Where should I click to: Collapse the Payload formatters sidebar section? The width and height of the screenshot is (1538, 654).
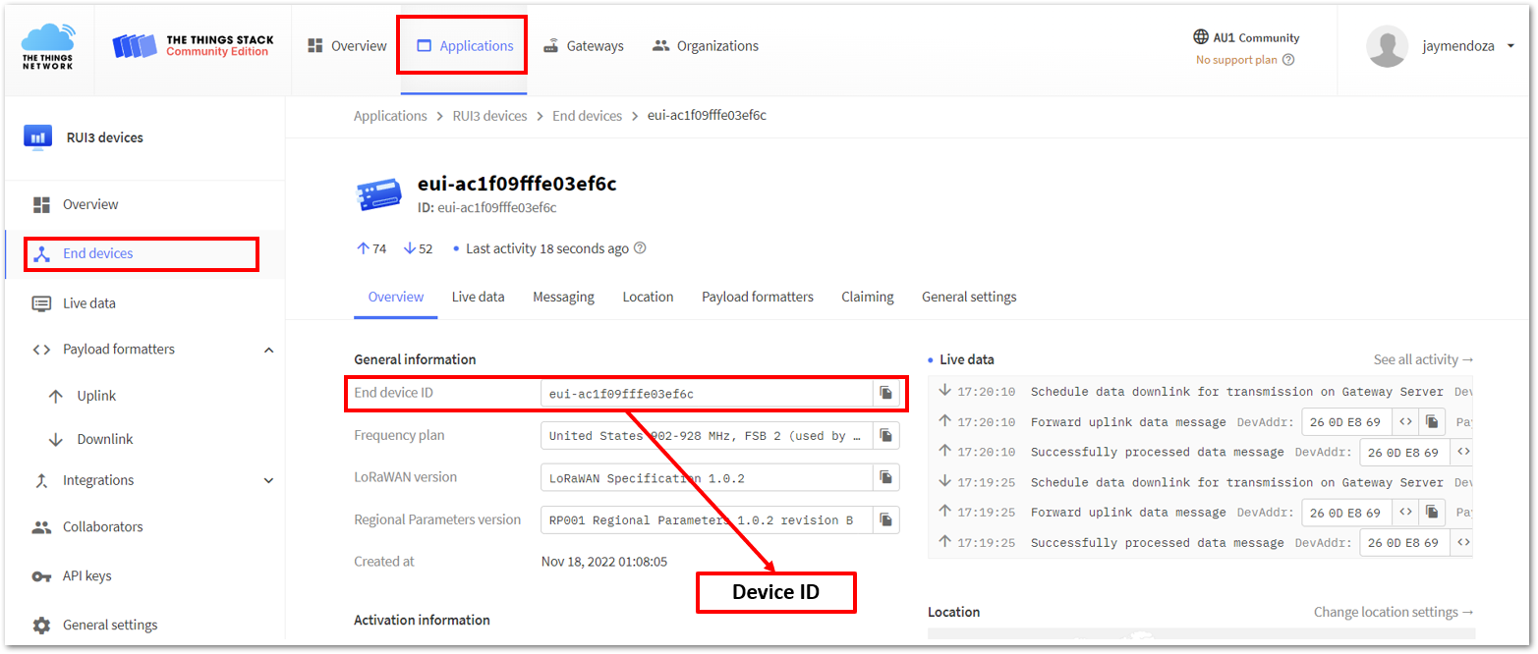(x=269, y=350)
